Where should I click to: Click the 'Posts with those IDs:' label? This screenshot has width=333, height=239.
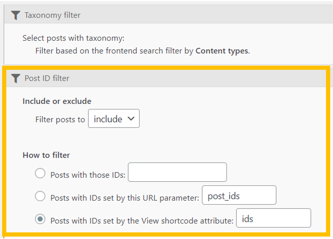coord(88,175)
